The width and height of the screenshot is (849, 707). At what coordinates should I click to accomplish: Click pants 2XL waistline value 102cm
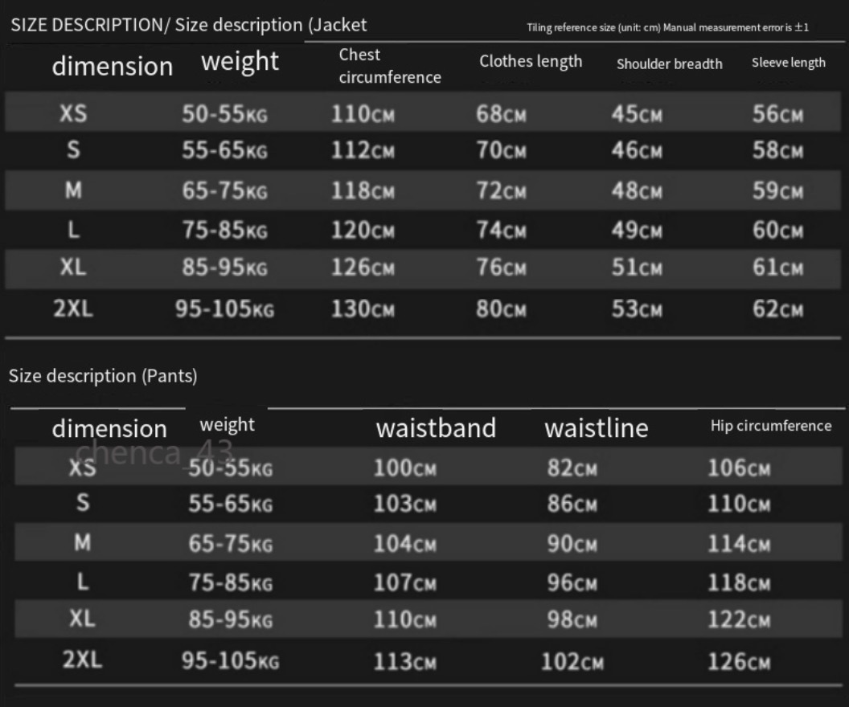575,663
